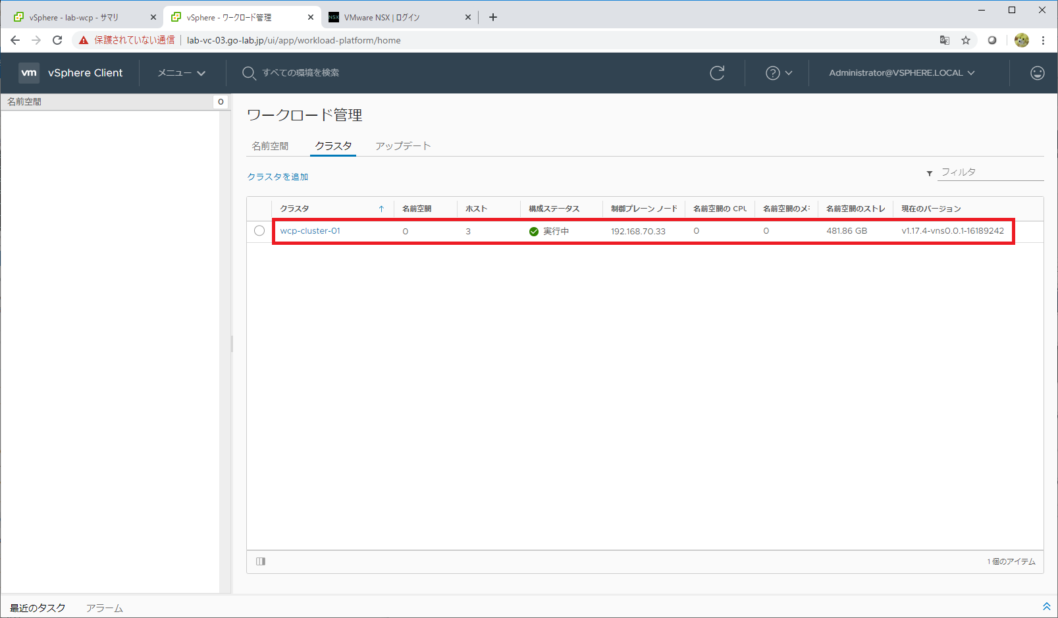This screenshot has width=1058, height=618.
Task: Open the wcp-cluster-01 link
Action: (x=310, y=231)
